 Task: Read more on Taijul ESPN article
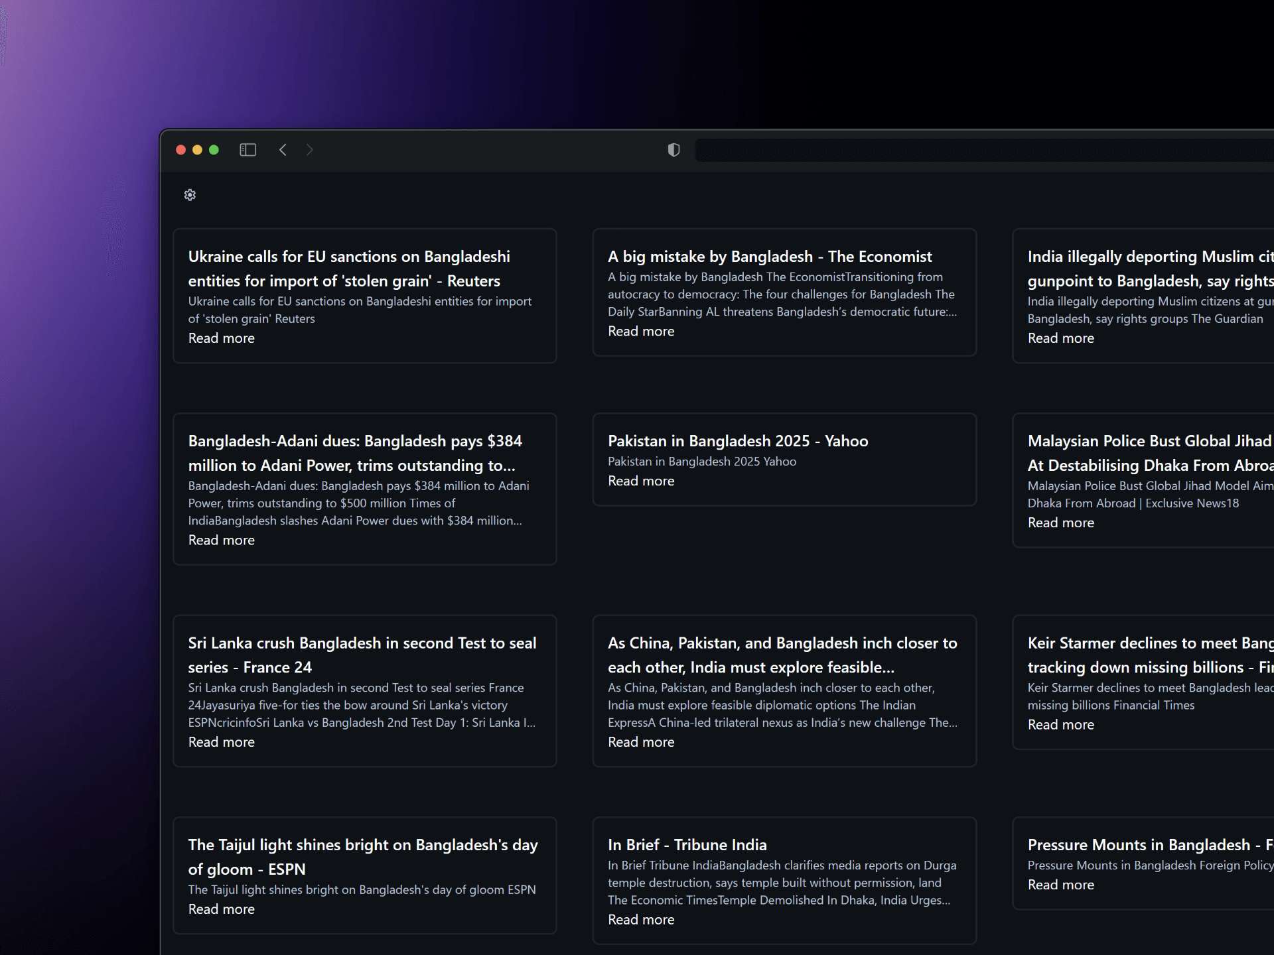pos(221,909)
